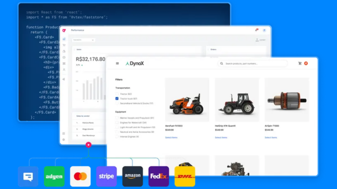
Task: Open the shopping cart icon
Action: pos(300,63)
